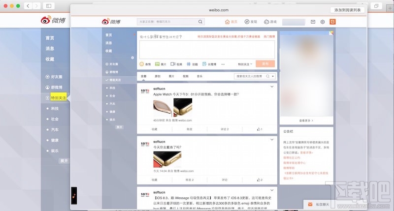Switch to the 视频 feed tab
394x211 pixels.
pyautogui.click(x=186, y=76)
